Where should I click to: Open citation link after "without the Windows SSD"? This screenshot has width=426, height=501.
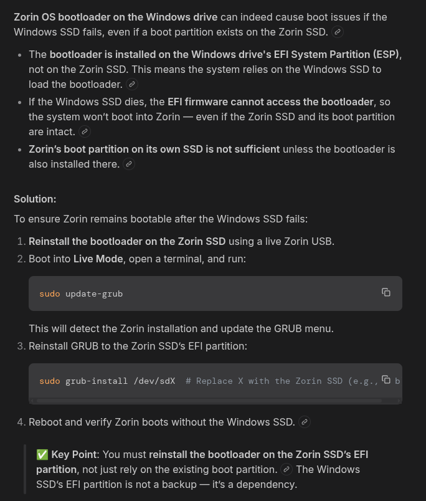point(305,422)
